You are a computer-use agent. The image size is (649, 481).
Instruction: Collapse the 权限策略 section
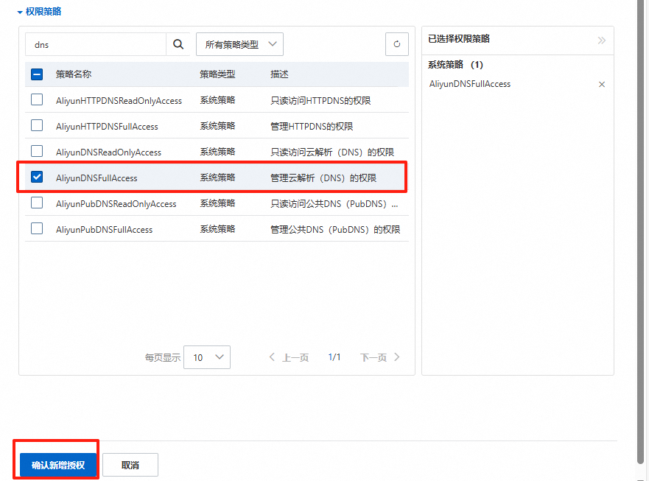point(21,12)
